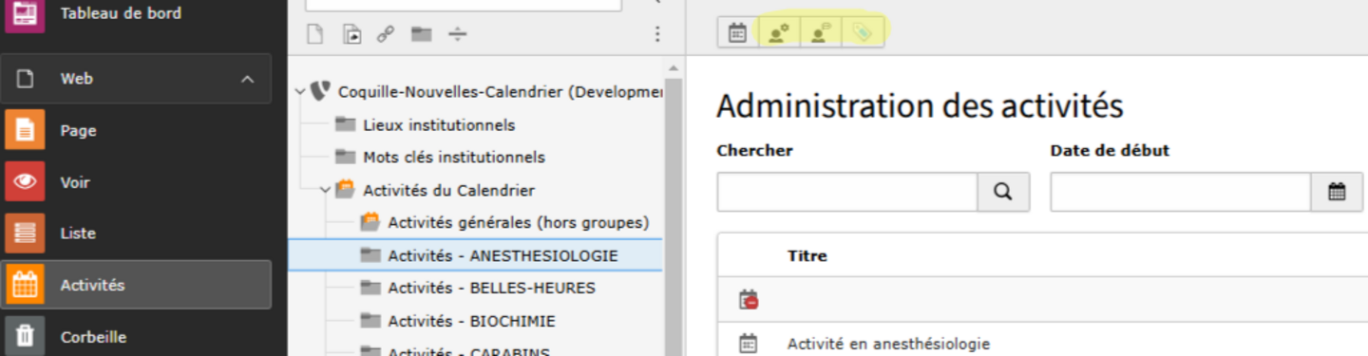The width and height of the screenshot is (1368, 356).
Task: Collapse the Coquille-Nouvelles-Calendrier root node
Action: [300, 92]
